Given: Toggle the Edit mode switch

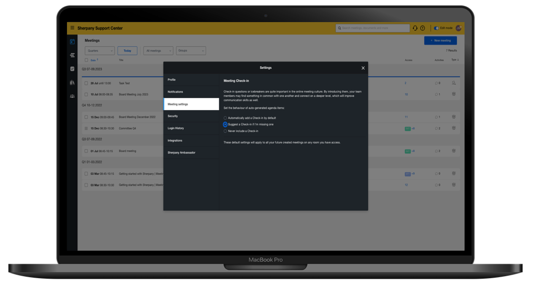Looking at the screenshot, I should 436,28.
